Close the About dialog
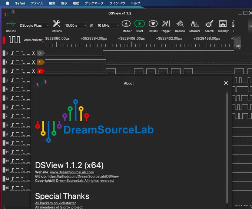The height and width of the screenshot is (209, 252). click(226, 83)
